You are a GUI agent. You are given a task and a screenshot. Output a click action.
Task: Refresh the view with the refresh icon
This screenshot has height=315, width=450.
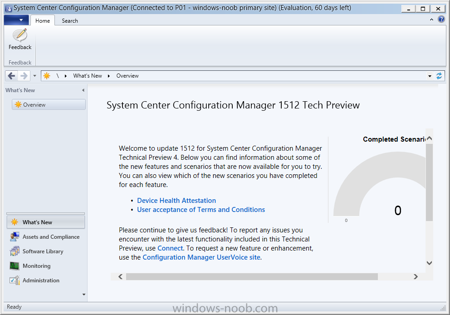pos(439,76)
